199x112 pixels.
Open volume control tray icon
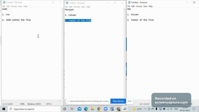point(171,109)
